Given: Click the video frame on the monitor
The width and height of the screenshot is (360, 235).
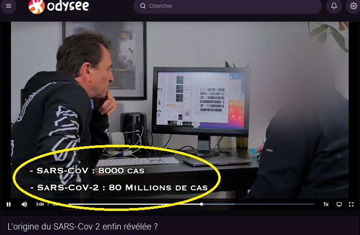Looking at the screenshot, I should [200, 100].
